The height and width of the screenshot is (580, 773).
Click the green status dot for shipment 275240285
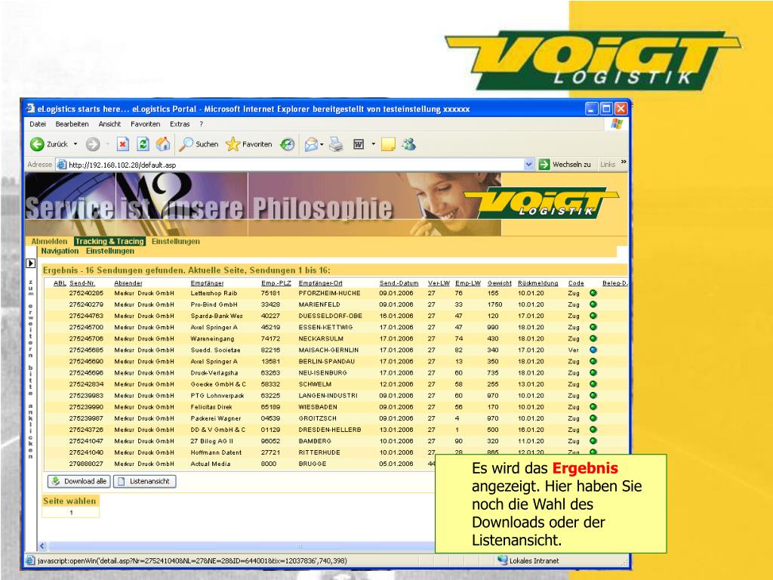pos(593,293)
